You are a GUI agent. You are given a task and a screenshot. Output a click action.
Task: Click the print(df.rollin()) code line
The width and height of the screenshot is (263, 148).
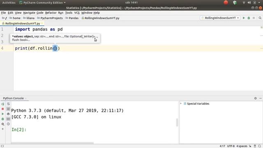pyautogui.click(x=37, y=49)
